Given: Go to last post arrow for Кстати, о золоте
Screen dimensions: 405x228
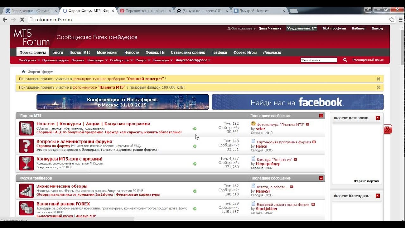Looking at the screenshot, I should [291, 187].
